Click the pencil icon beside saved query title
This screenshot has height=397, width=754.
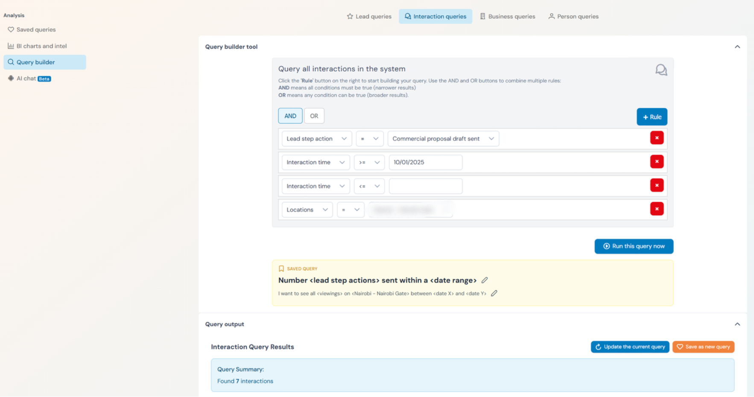click(484, 280)
